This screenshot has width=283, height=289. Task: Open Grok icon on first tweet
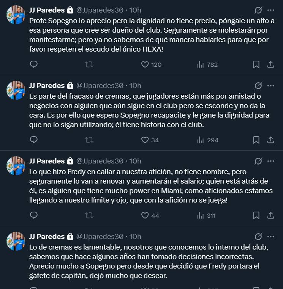(258, 10)
